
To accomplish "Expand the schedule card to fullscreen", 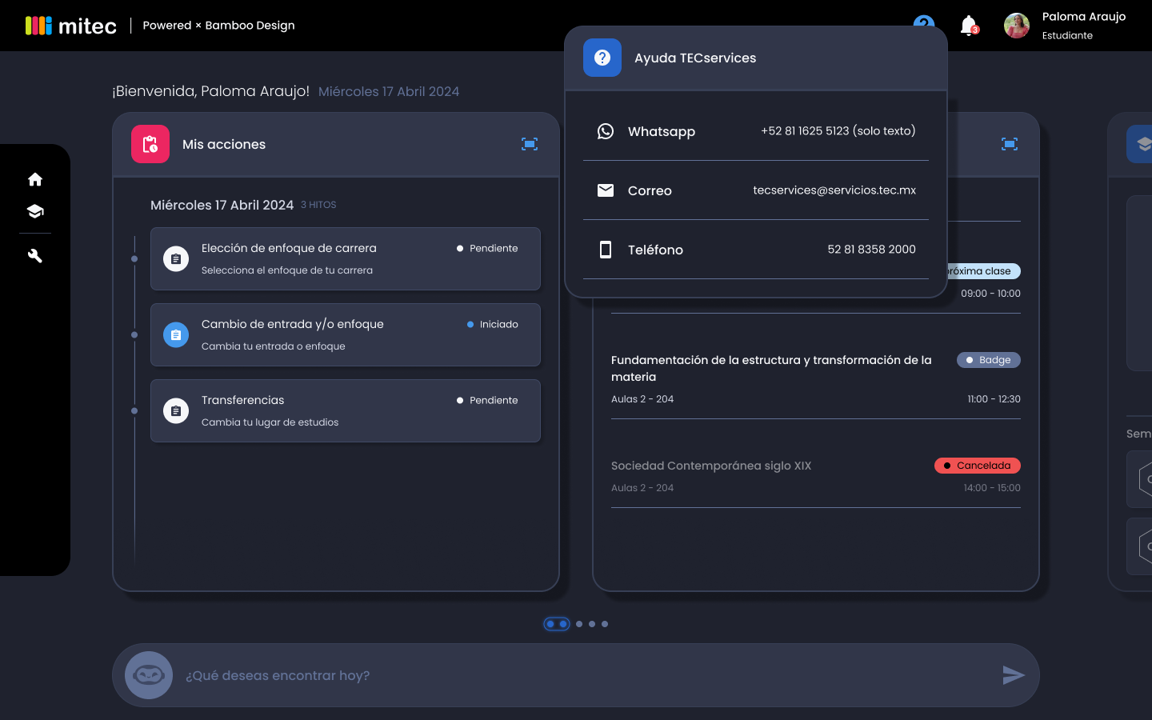I will pos(1010,144).
